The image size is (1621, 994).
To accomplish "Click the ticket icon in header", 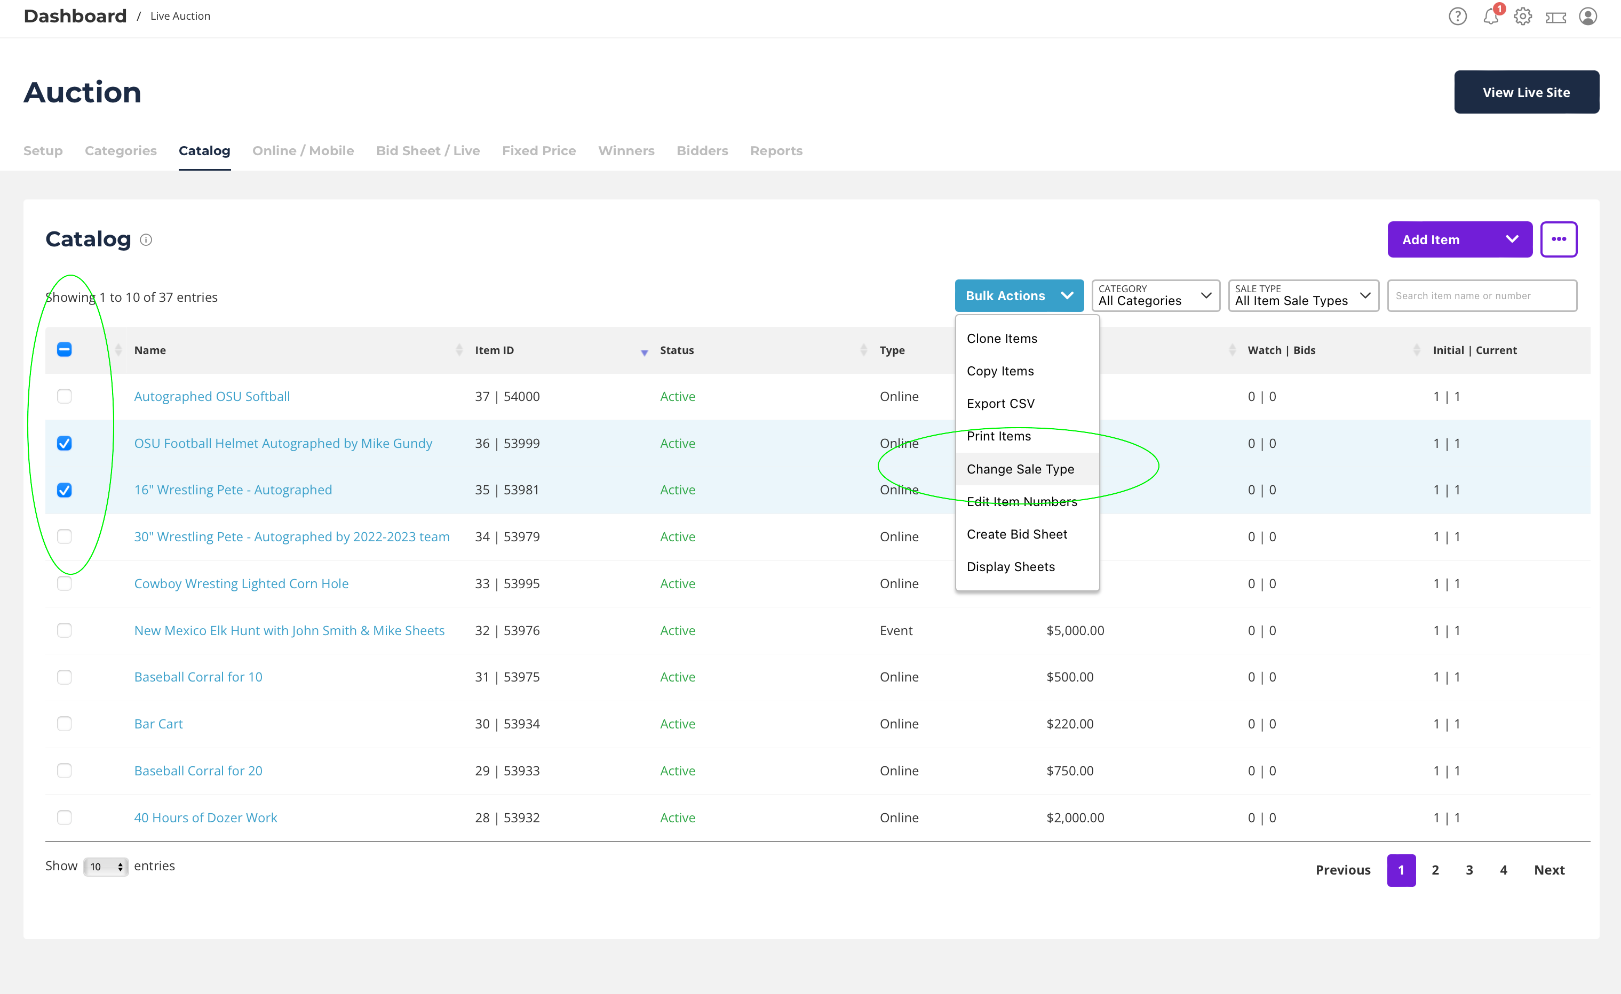I will (1555, 17).
